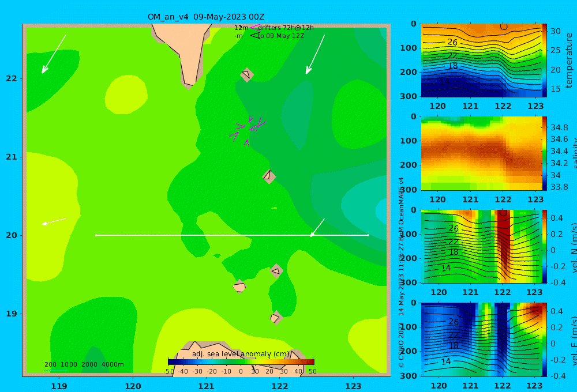Select the island marker near 19.35N 121.45E
The width and height of the screenshot is (577, 392).
coord(239,287)
